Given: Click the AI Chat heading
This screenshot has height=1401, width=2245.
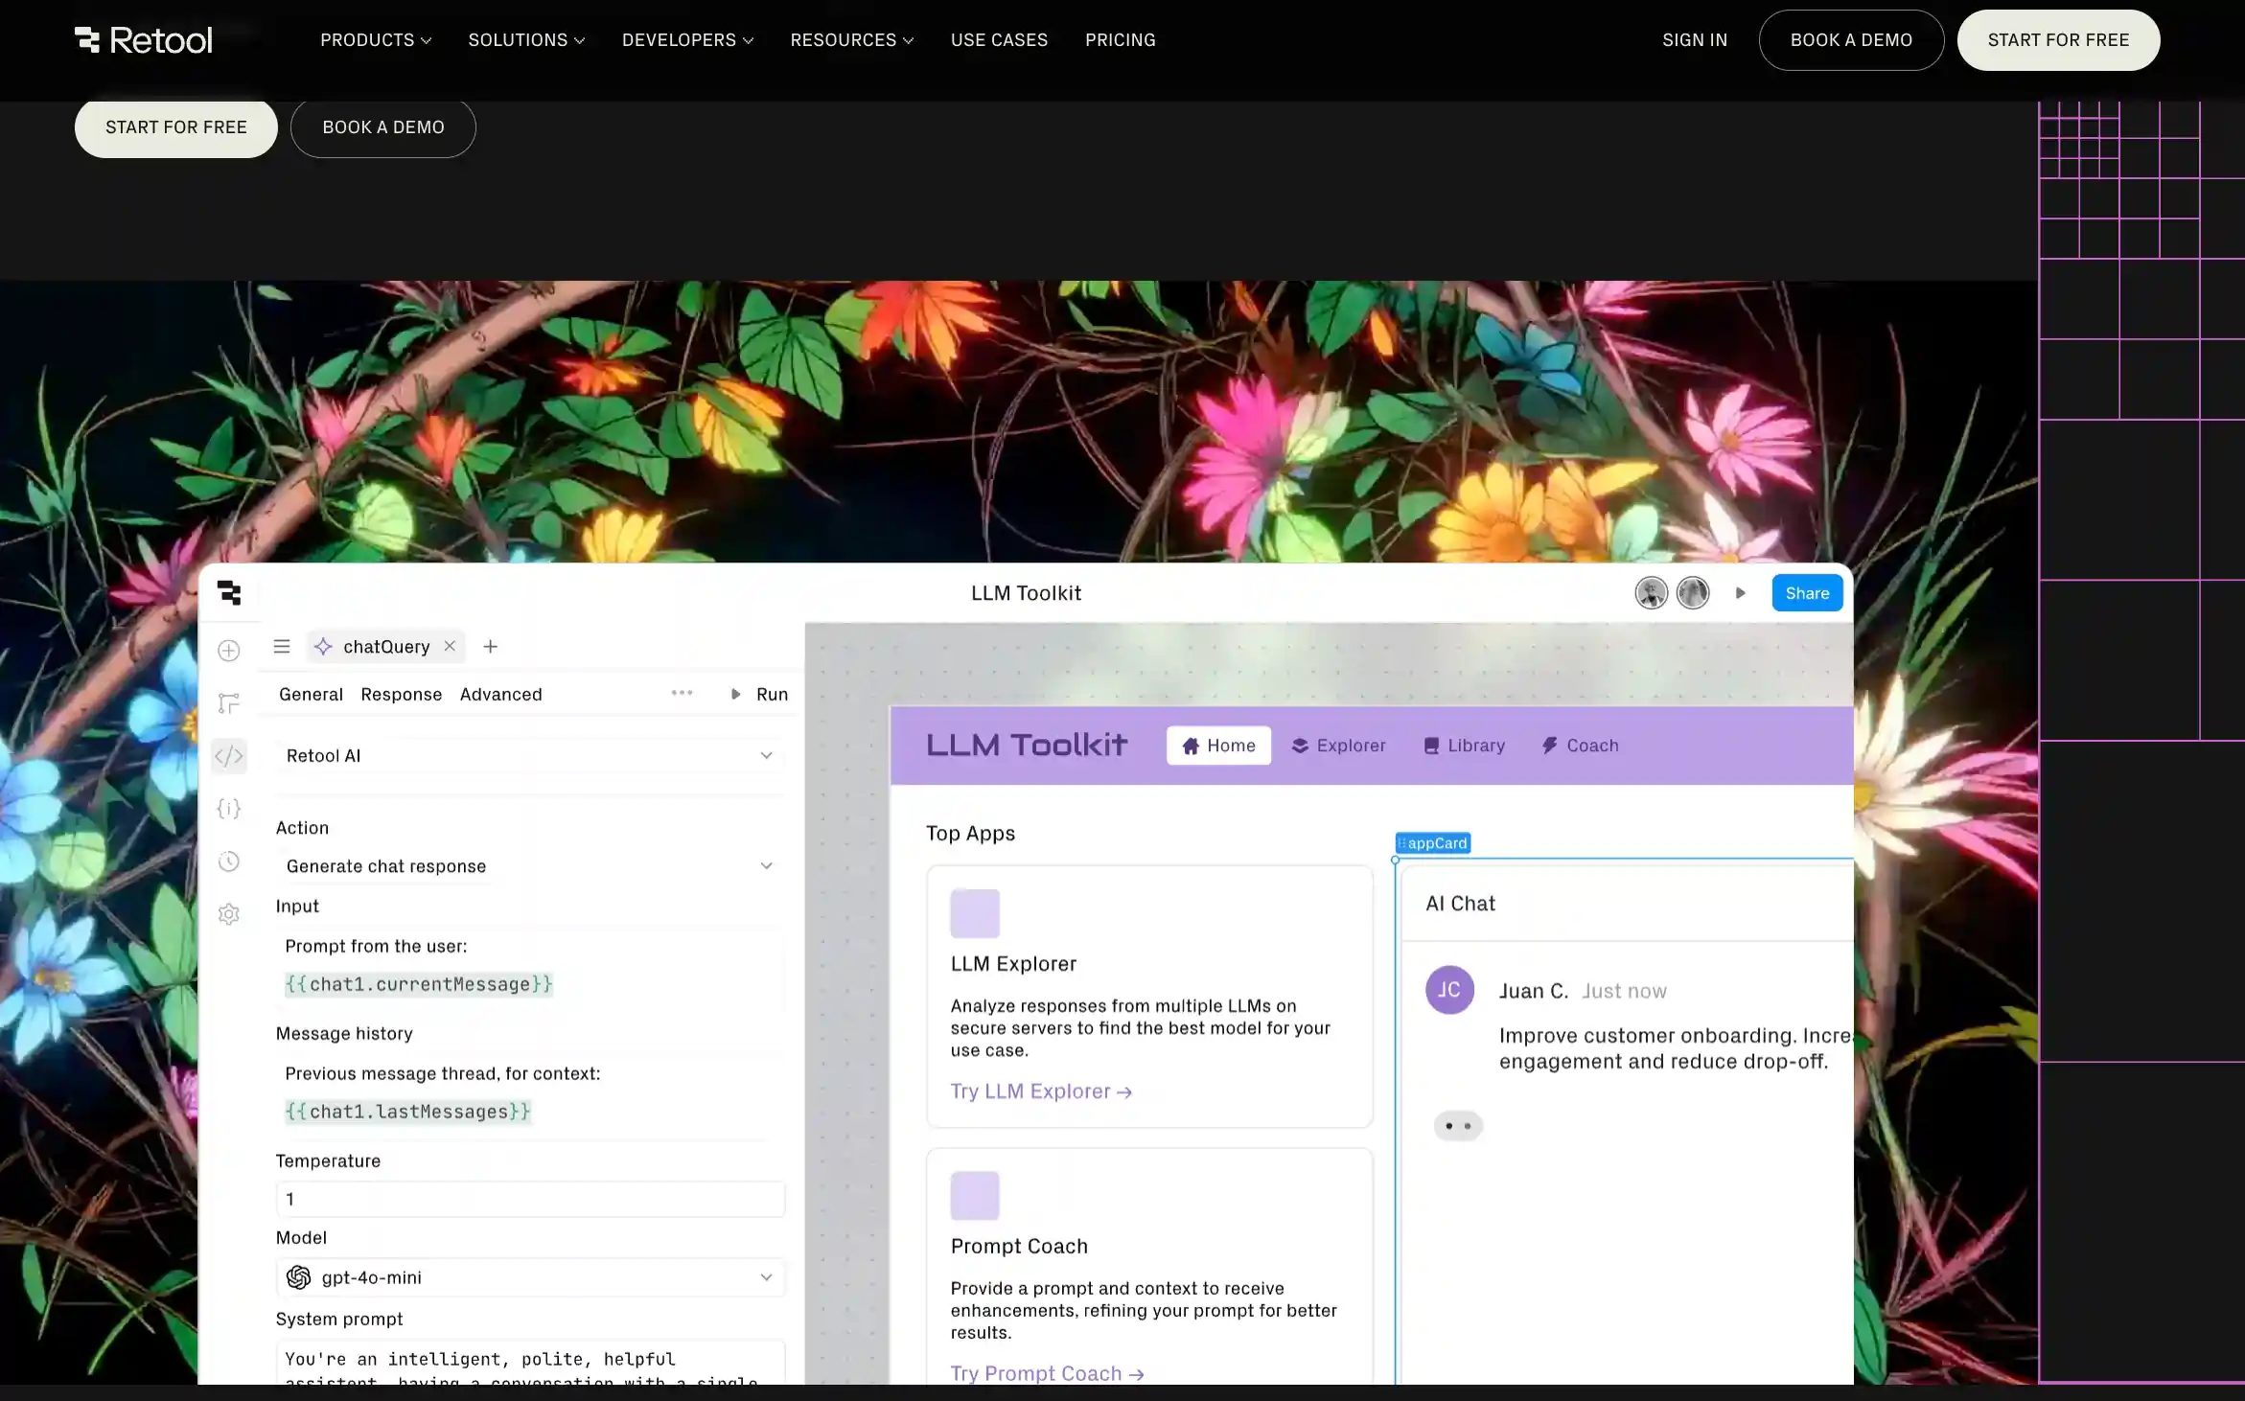Looking at the screenshot, I should (1460, 904).
